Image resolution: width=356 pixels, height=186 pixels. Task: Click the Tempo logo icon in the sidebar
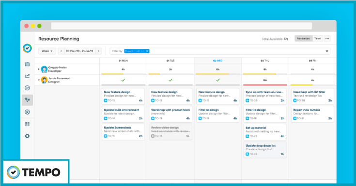pyautogui.click(x=27, y=48)
